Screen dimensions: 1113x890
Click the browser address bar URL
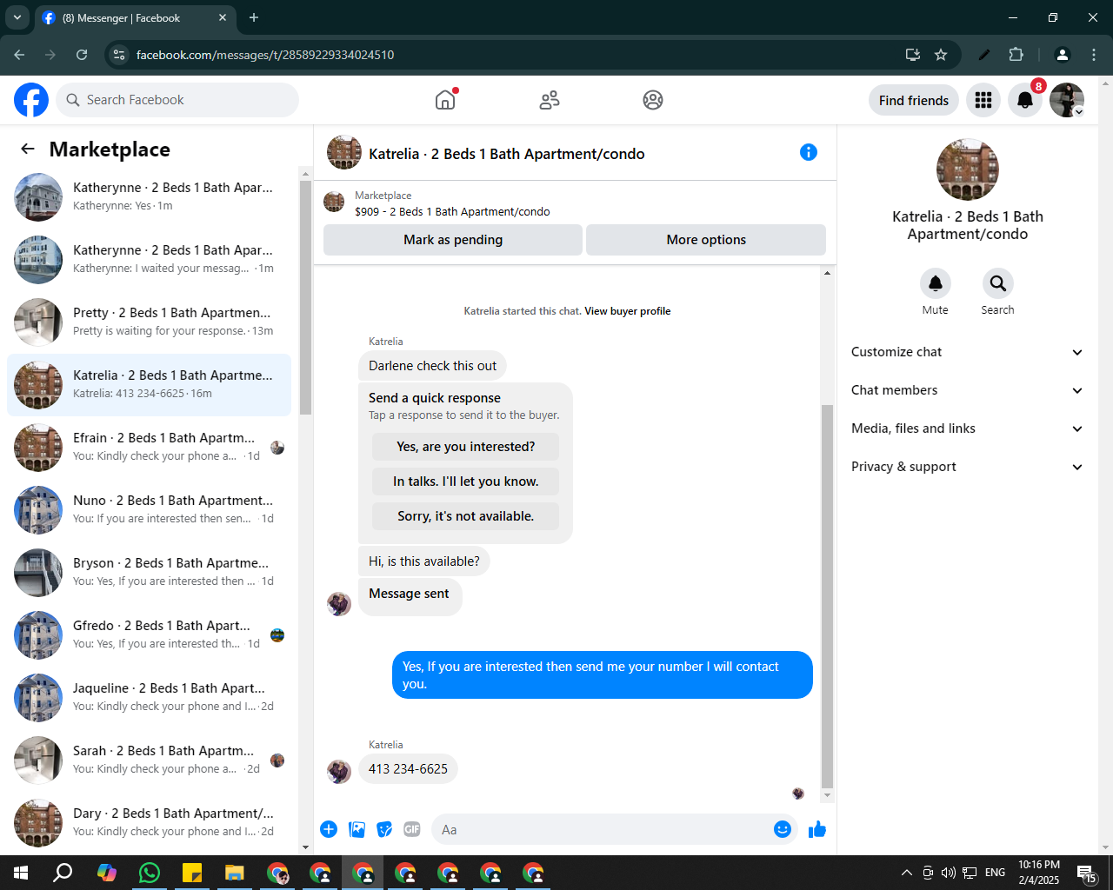(265, 55)
